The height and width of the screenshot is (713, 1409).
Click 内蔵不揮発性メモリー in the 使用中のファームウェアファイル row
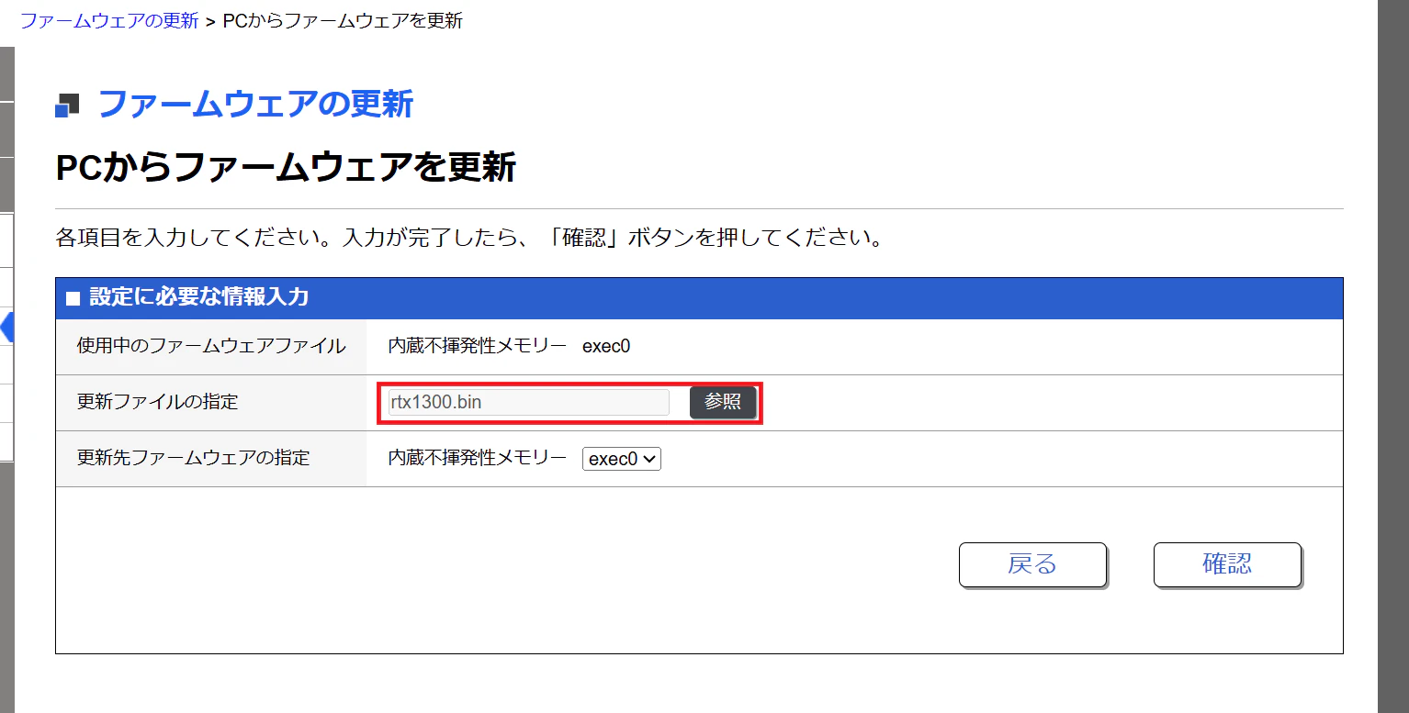click(x=478, y=346)
